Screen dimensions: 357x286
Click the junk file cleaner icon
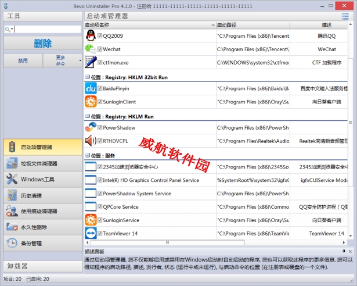point(12,163)
